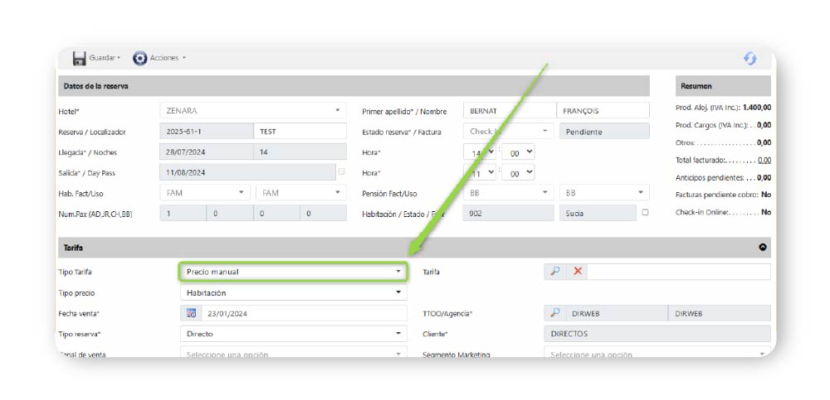
Task: Collapse the Tarifa section with the arrow icon
Action: 763,248
